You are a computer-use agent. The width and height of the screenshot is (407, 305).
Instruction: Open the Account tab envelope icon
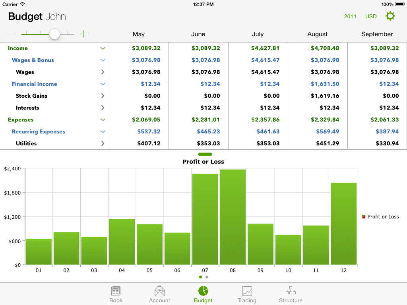tap(159, 291)
